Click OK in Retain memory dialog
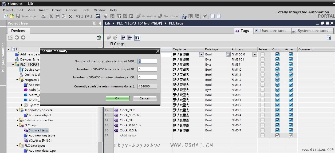This screenshot has width=335, height=153. click(117, 98)
